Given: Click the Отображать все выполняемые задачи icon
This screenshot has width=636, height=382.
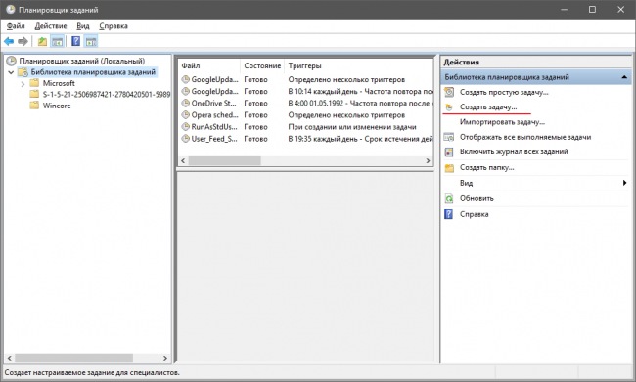Looking at the screenshot, I should click(x=448, y=137).
